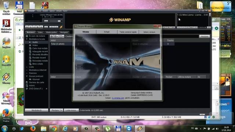Click the Open file eject button
Screen dimensions: 235x132
pos(46,27)
